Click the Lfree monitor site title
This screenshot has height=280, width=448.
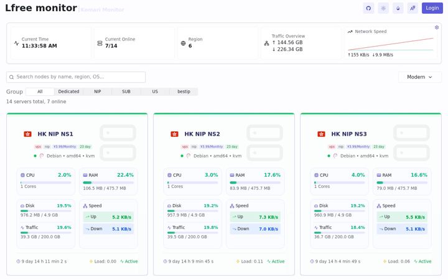(x=41, y=8)
